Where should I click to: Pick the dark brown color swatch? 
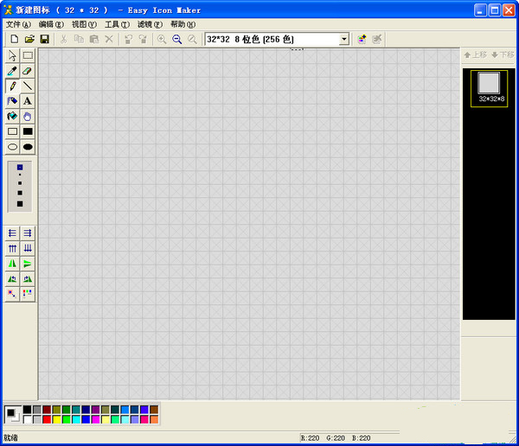pos(154,410)
